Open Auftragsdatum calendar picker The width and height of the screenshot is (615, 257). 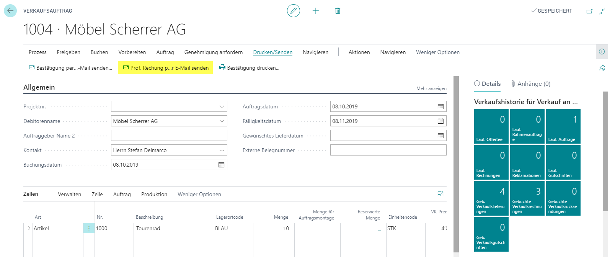(x=440, y=106)
